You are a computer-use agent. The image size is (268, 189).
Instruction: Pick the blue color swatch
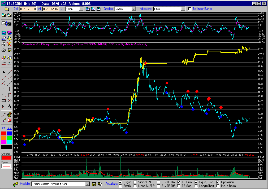[9, 133]
